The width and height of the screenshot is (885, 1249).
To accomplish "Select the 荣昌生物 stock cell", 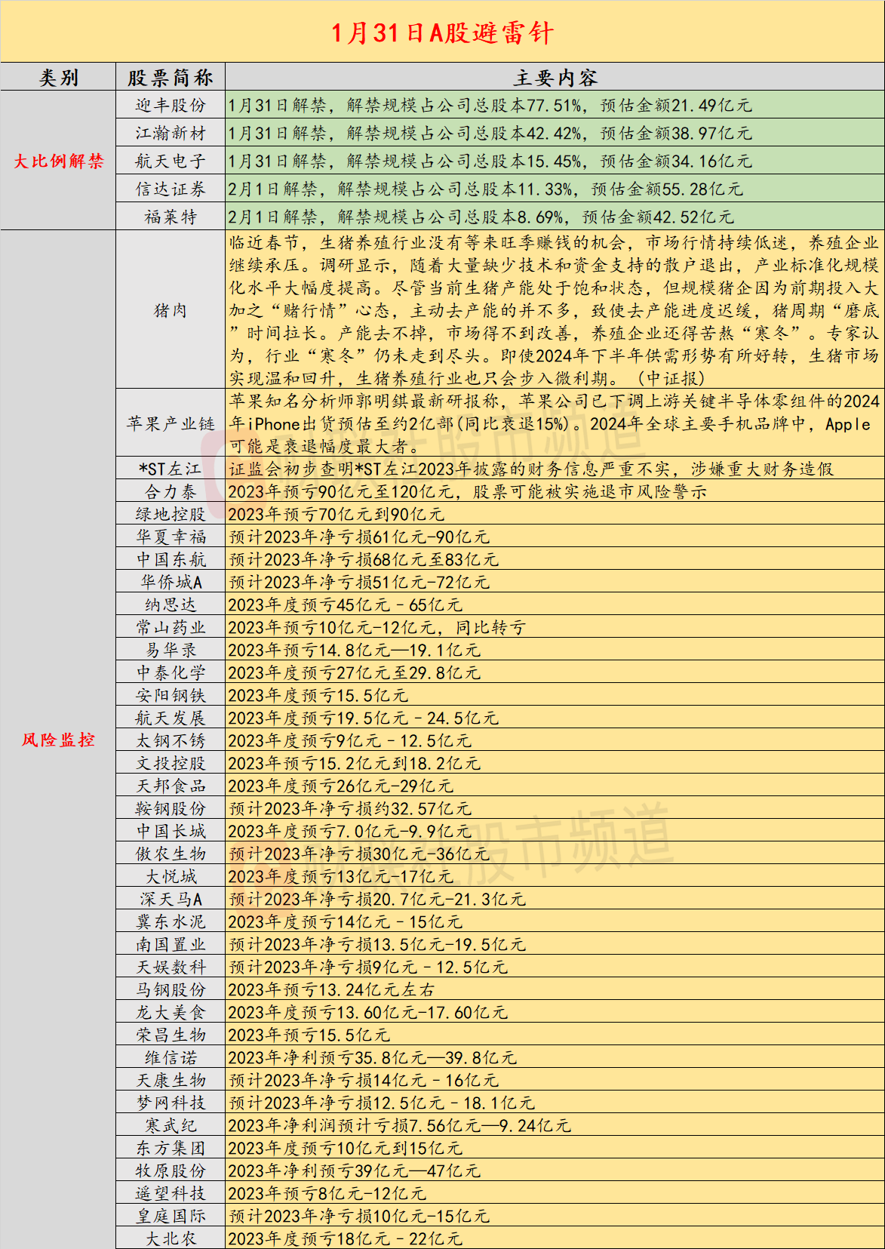I will [171, 1035].
